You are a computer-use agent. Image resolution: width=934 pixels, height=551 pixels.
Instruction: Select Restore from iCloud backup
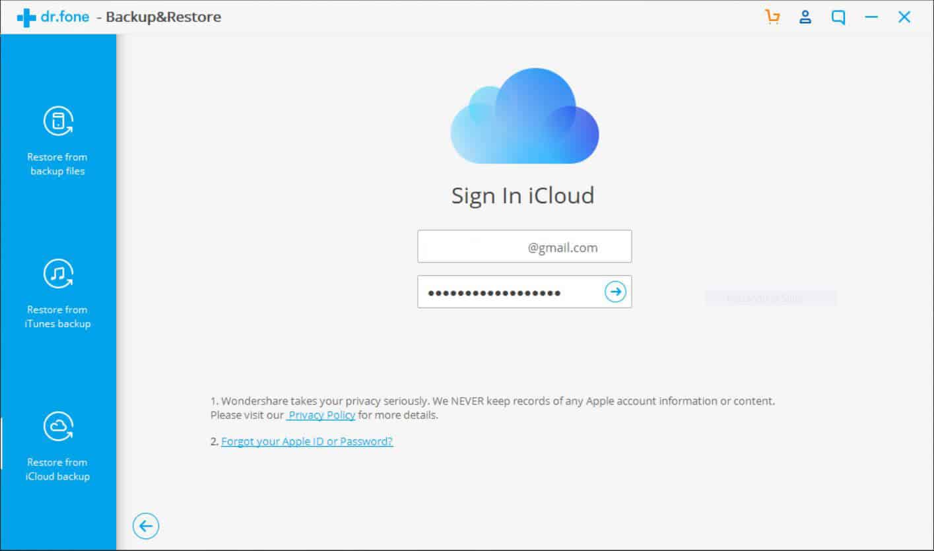(x=57, y=446)
